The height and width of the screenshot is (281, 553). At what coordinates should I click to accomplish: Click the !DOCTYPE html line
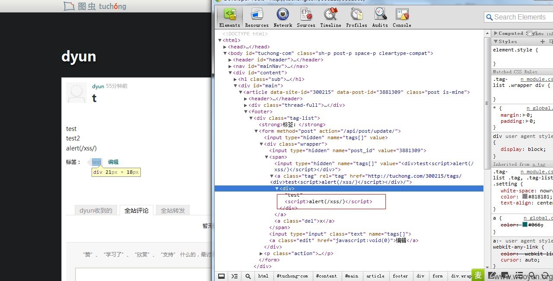[x=245, y=34]
